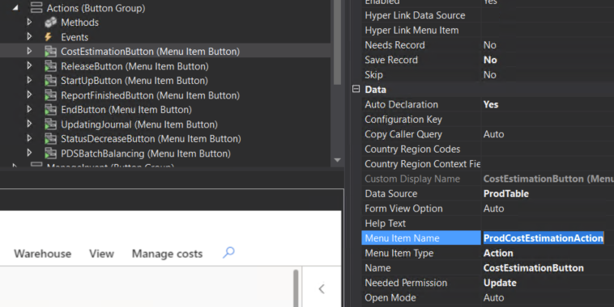Click the Events lightning bolt icon
Image resolution: width=614 pixels, height=307 pixels.
coord(48,36)
